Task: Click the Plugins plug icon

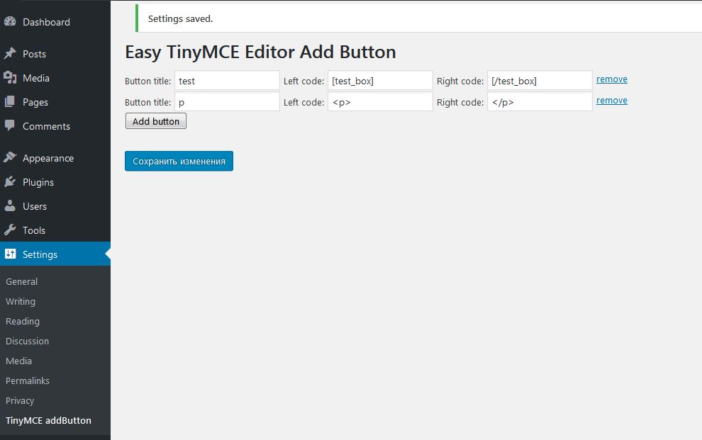Action: coord(10,181)
